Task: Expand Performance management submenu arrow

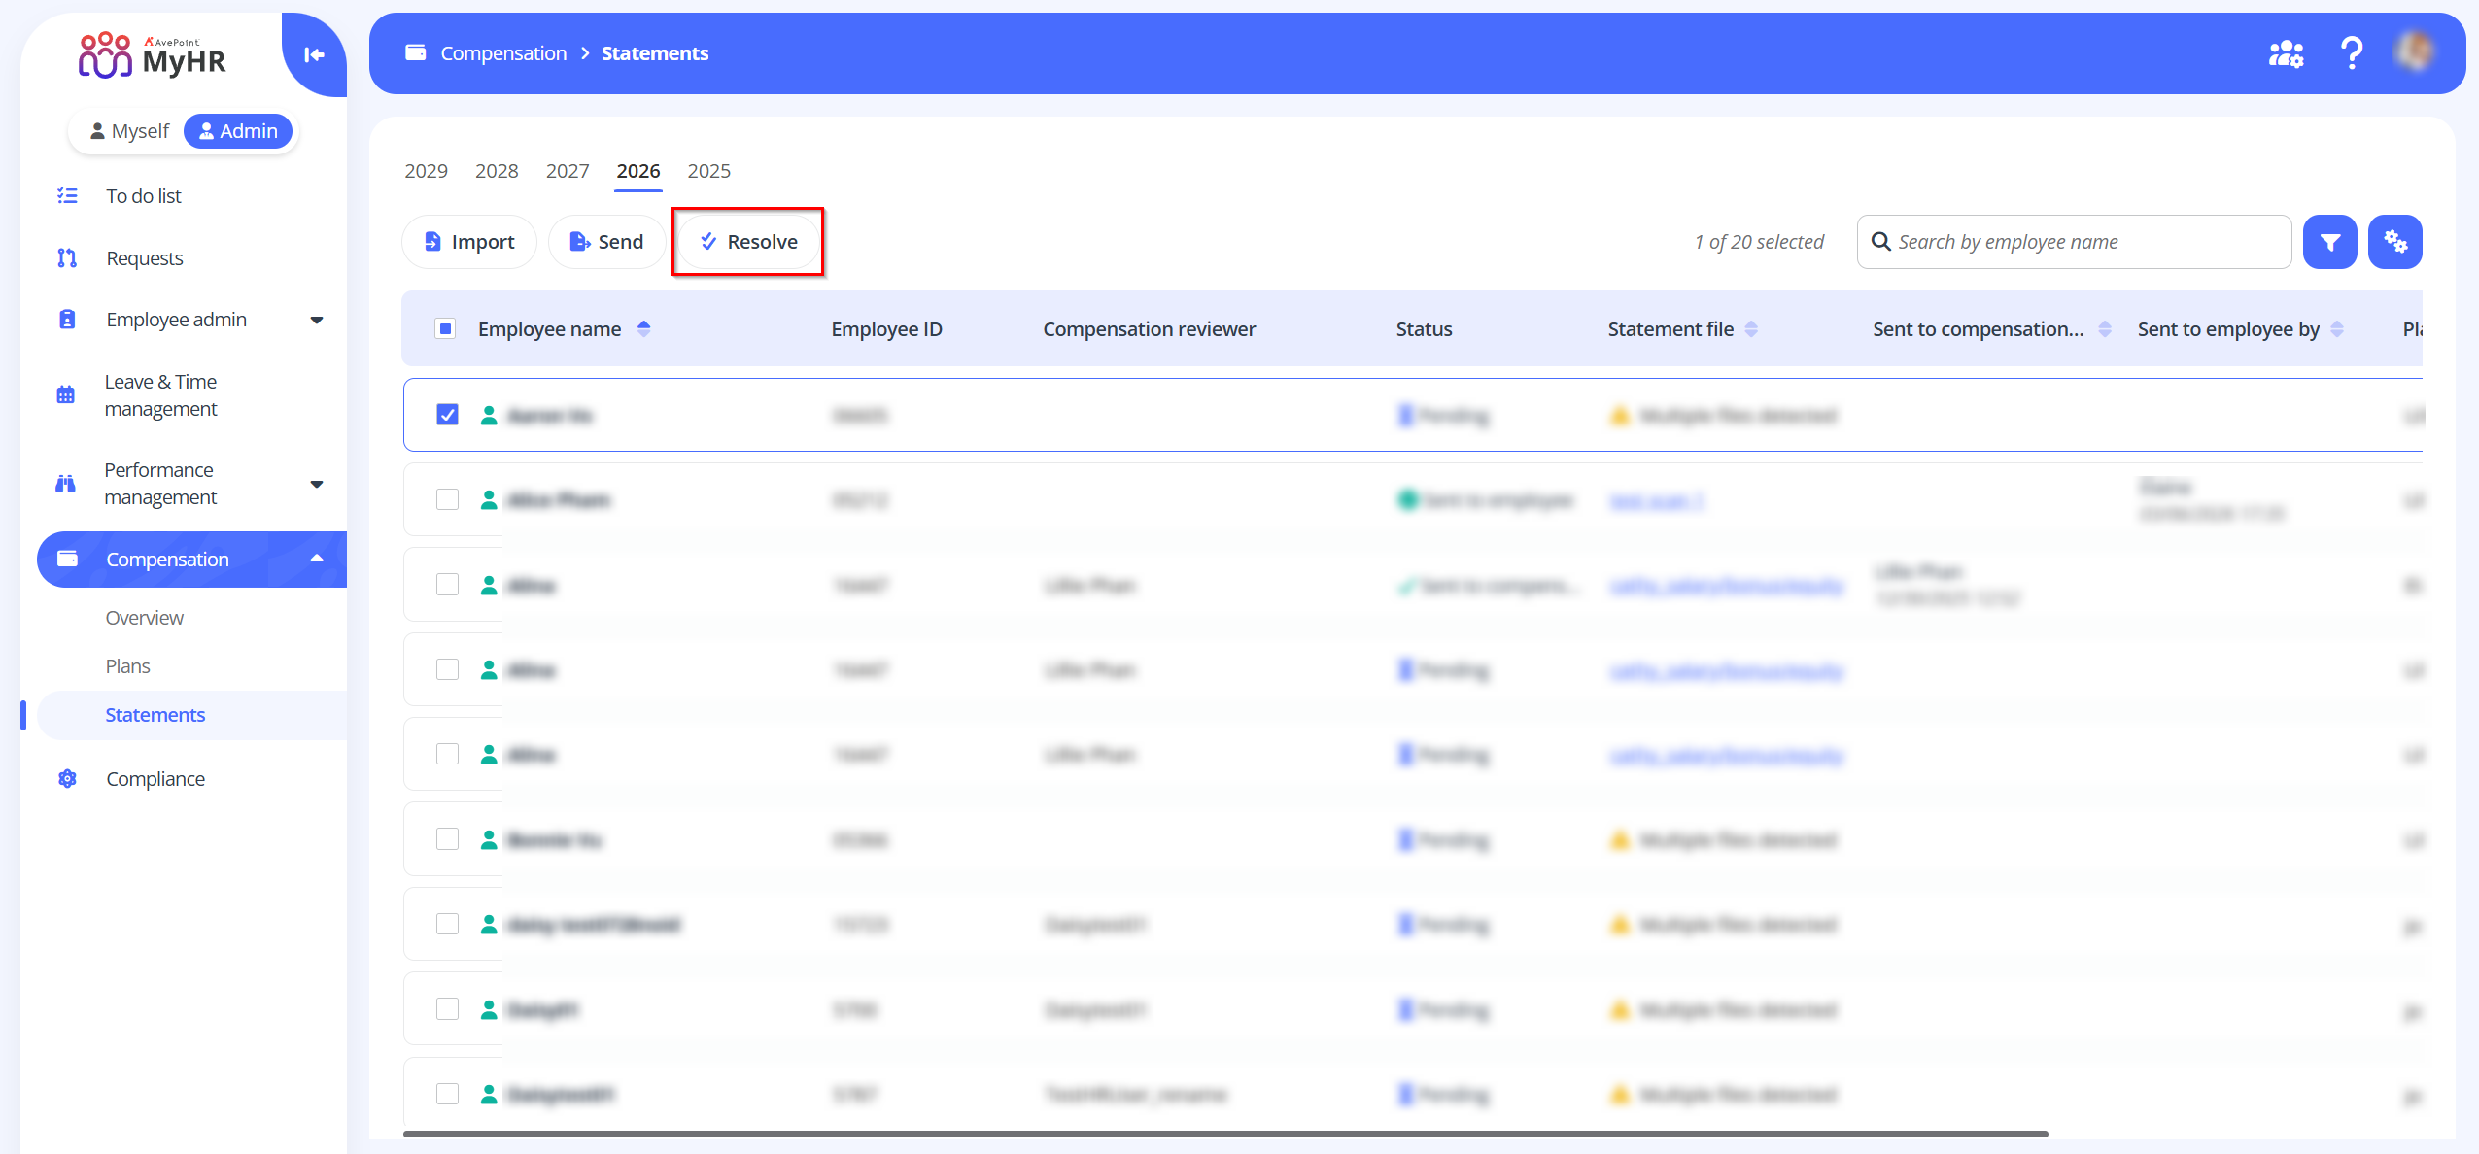Action: click(316, 484)
